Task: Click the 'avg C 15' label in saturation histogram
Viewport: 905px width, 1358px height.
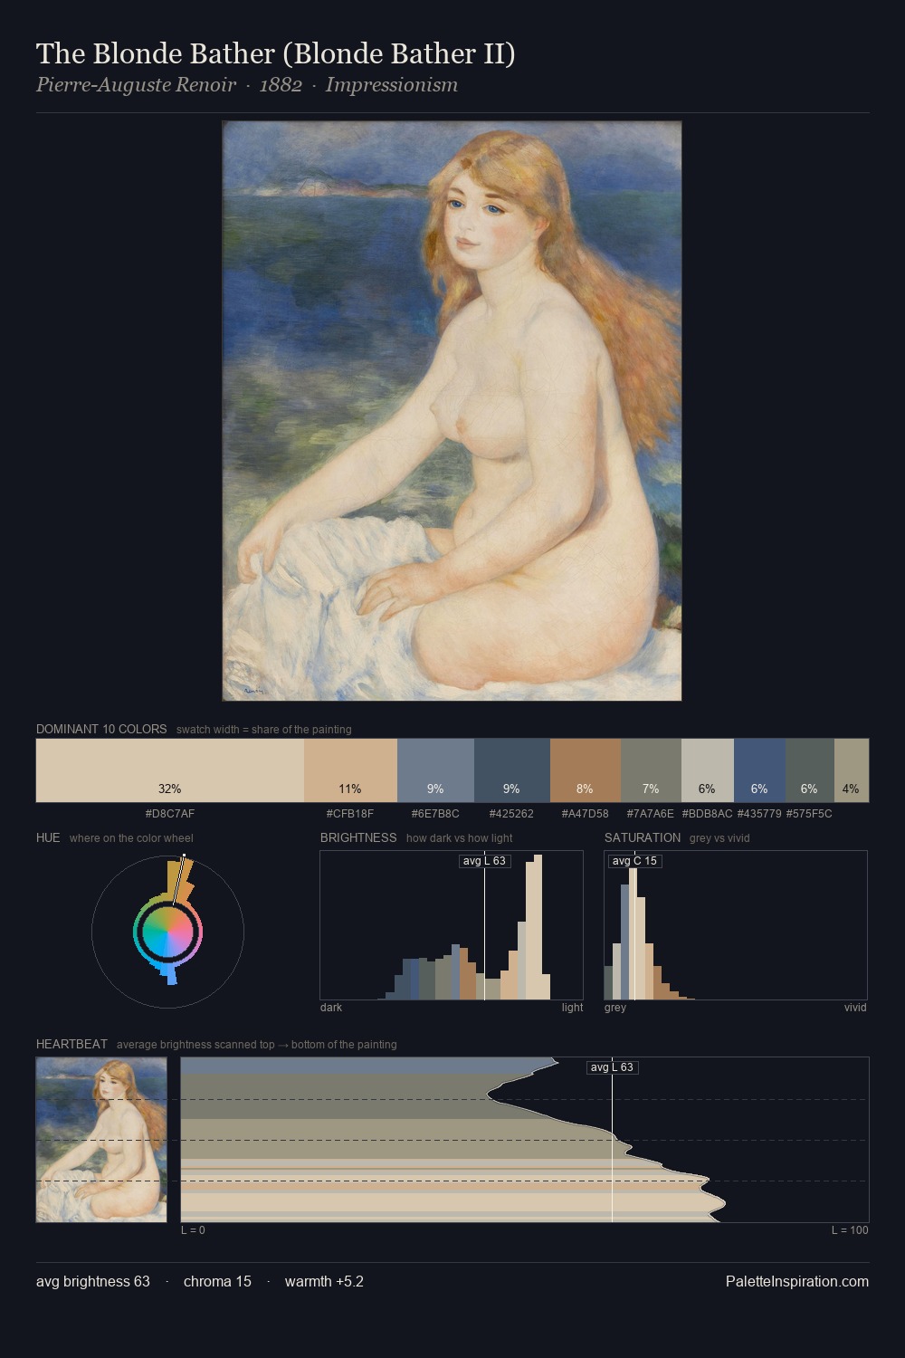Action: click(634, 861)
